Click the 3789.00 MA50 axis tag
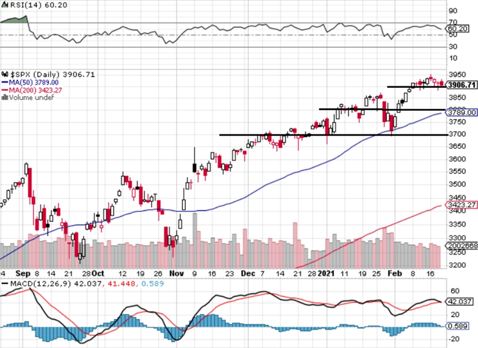Viewport: 478px width, 348px height. tap(462, 112)
